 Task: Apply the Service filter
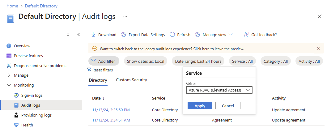[x=200, y=106]
